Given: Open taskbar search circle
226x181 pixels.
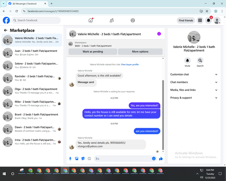Looking at the screenshot, I should pos(13,174).
